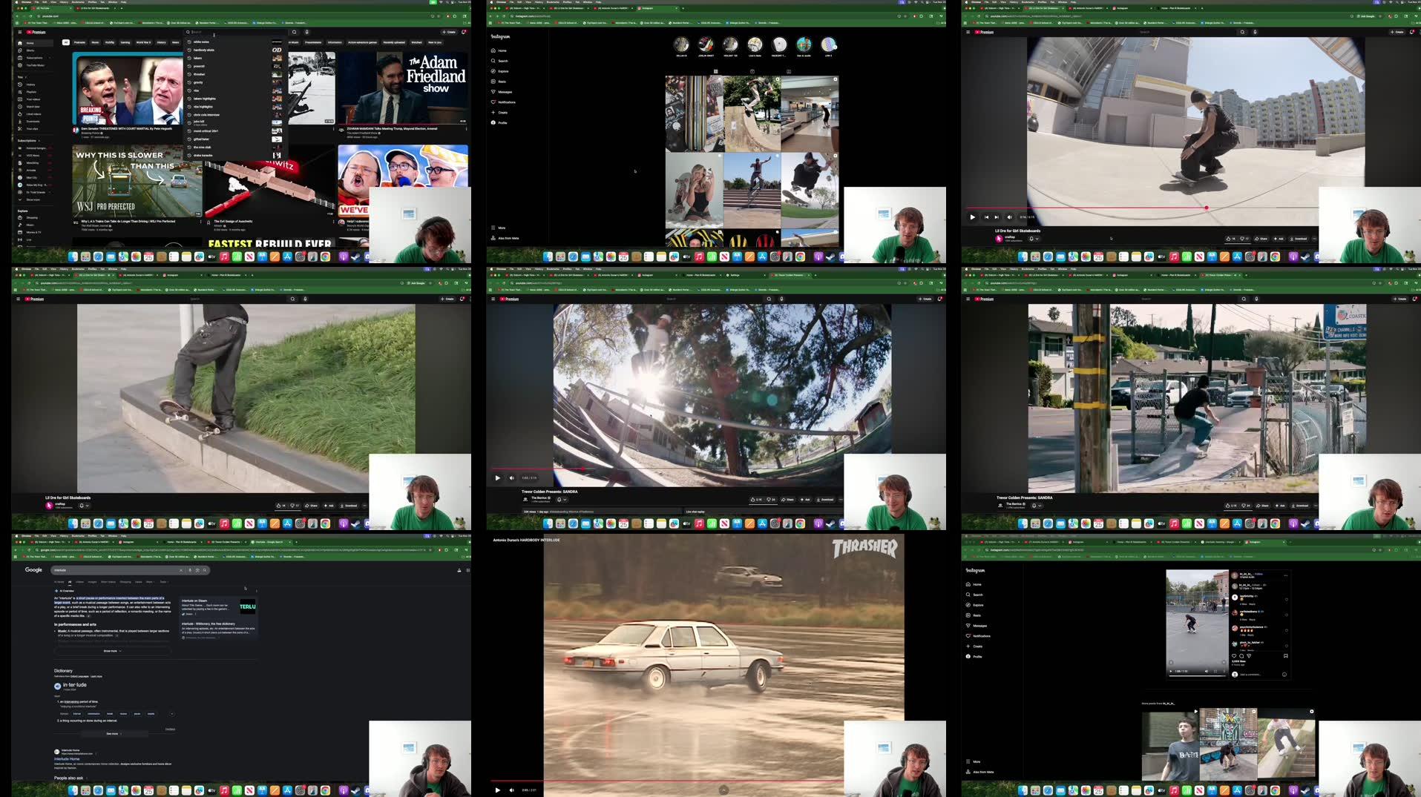Click Subscribe on The Berrics channel
The height and width of the screenshot is (797, 1421).
point(559,499)
